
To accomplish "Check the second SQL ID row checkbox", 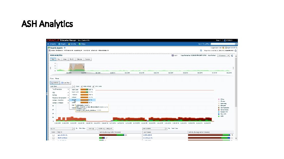I will coord(54,138).
